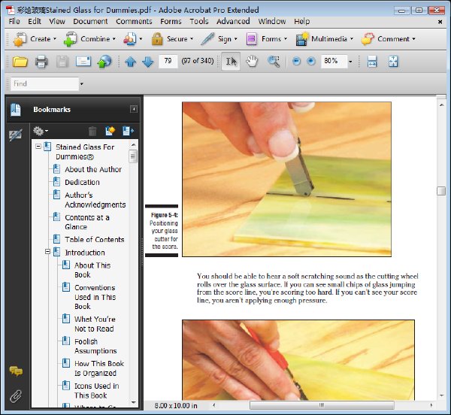Click the Sign pen icon

point(207,39)
